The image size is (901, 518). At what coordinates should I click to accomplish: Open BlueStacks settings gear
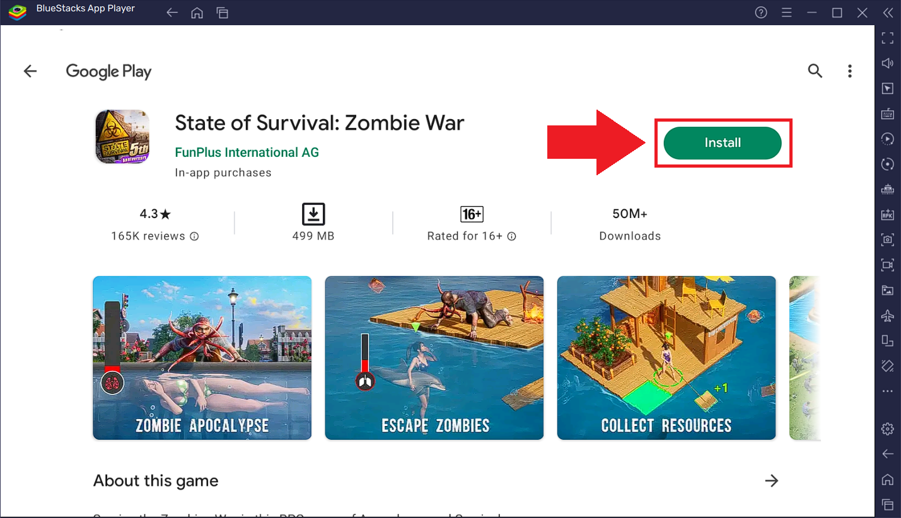888,429
